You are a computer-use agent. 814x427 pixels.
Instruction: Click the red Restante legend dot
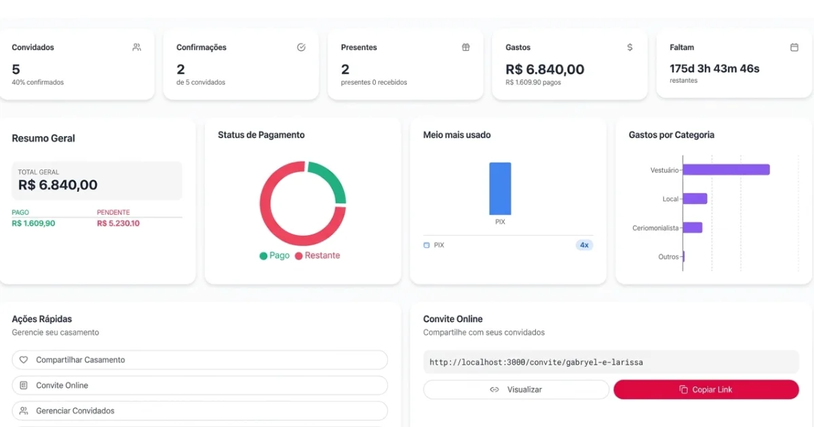tap(298, 256)
